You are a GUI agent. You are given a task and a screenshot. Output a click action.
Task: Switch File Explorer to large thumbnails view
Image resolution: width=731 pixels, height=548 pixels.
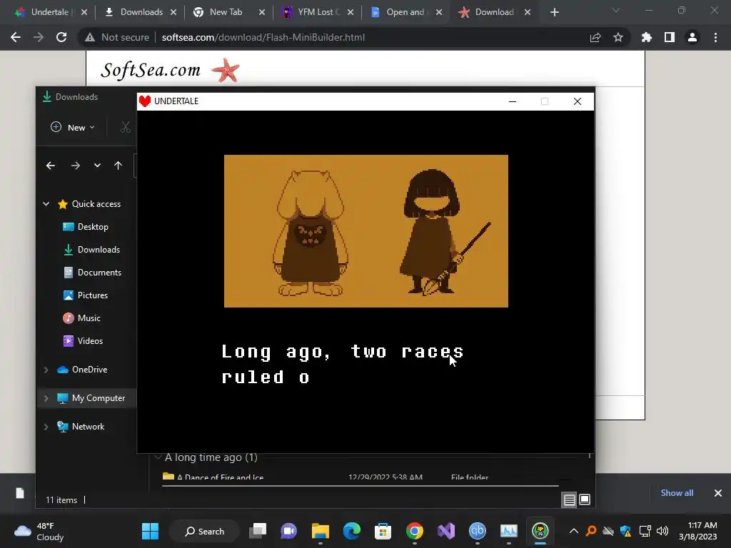point(585,500)
